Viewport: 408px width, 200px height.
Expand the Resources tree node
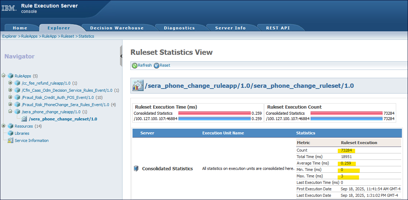click(x=4, y=126)
